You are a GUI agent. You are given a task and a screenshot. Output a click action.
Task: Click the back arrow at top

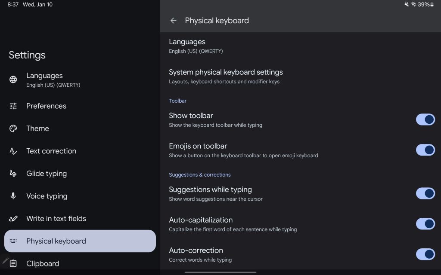click(x=173, y=20)
